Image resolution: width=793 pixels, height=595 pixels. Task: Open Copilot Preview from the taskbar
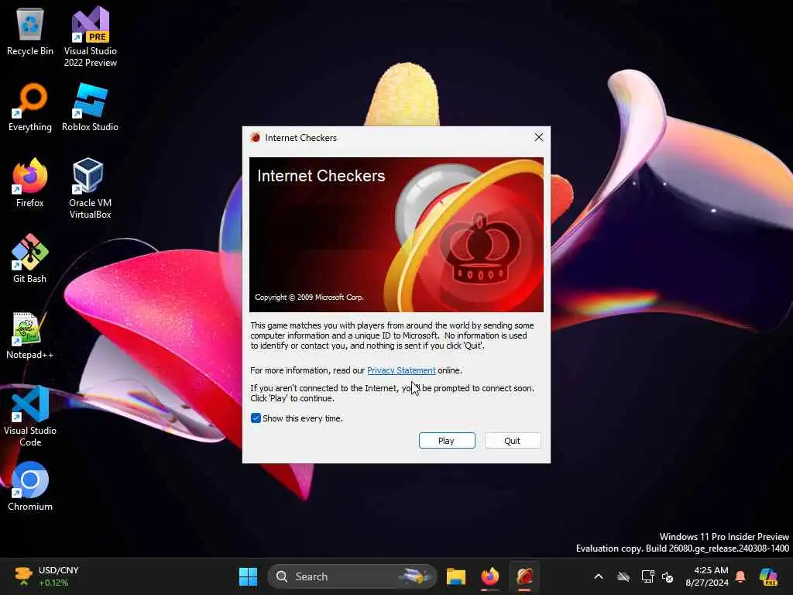768,576
